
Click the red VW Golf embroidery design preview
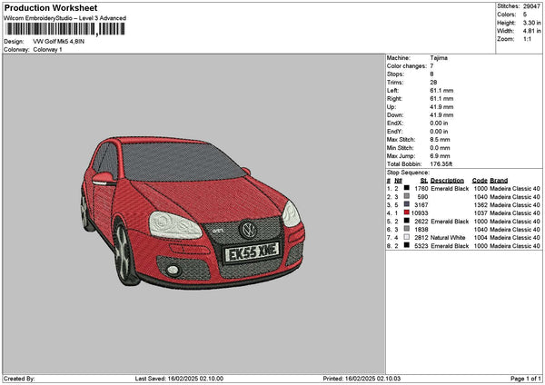(193, 212)
